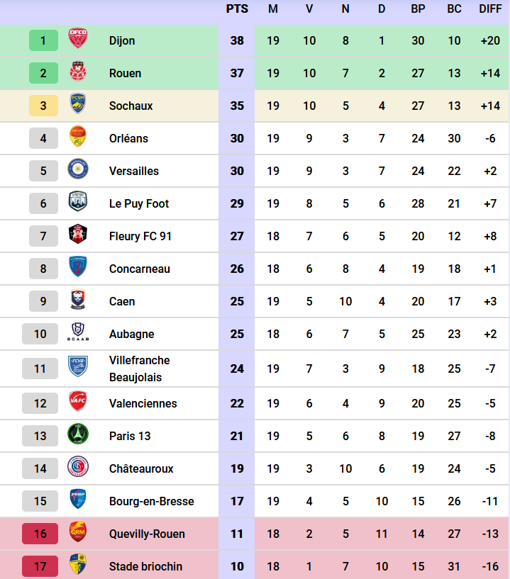The width and height of the screenshot is (510, 579).
Task: Click the green rank 1 badge
Action: pyautogui.click(x=43, y=40)
